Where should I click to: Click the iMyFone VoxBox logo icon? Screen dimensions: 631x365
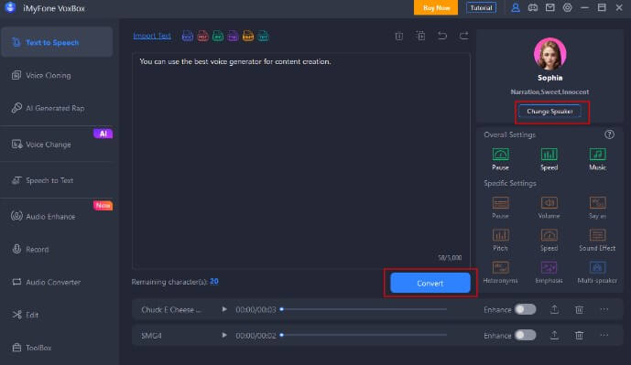tap(10, 7)
